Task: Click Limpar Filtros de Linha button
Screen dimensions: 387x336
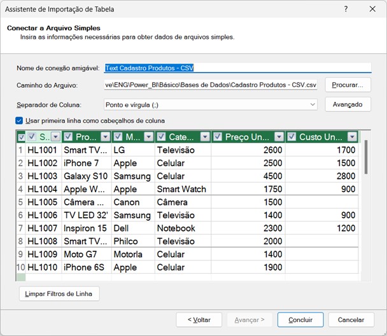Action: (59, 293)
